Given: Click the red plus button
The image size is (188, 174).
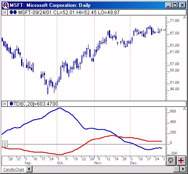Looking at the screenshot, I should click(x=181, y=161).
